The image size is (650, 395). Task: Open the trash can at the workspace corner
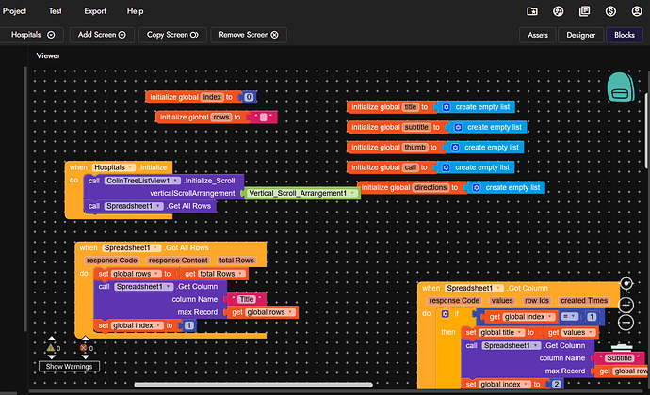[x=622, y=348]
